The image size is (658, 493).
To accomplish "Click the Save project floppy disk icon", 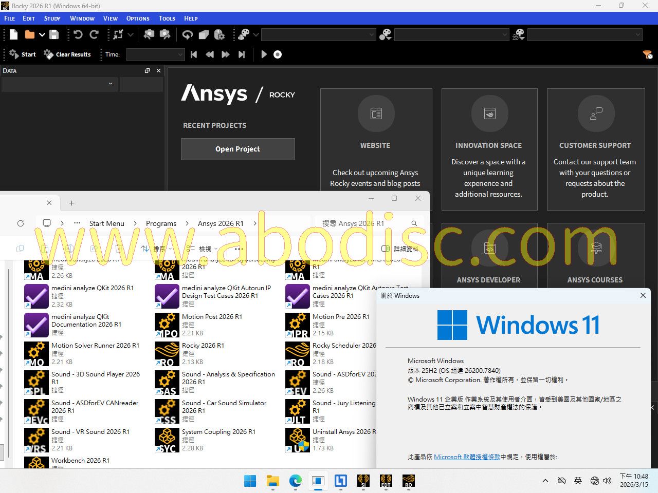I will pyautogui.click(x=54, y=34).
